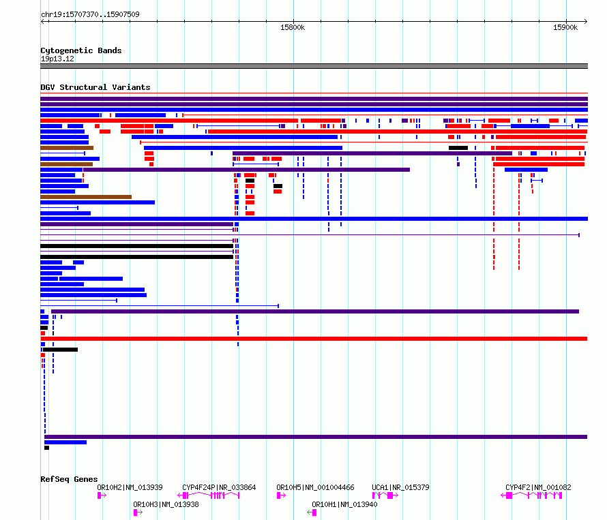Open the UCA1|NR_015379 gene label
Screen dimensions: 607x520
click(x=400, y=487)
